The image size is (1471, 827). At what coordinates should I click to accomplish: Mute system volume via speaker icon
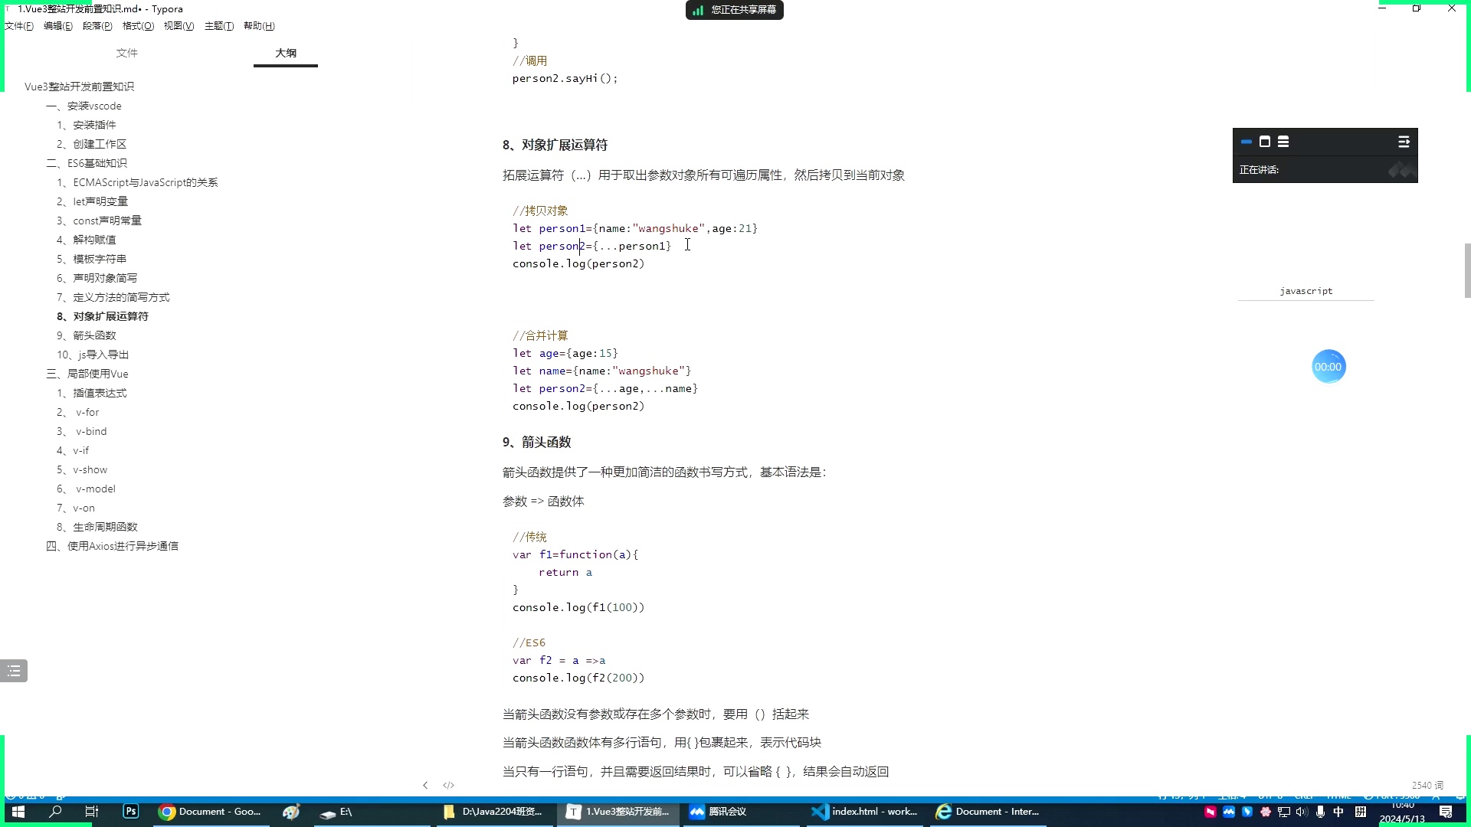[1302, 812]
